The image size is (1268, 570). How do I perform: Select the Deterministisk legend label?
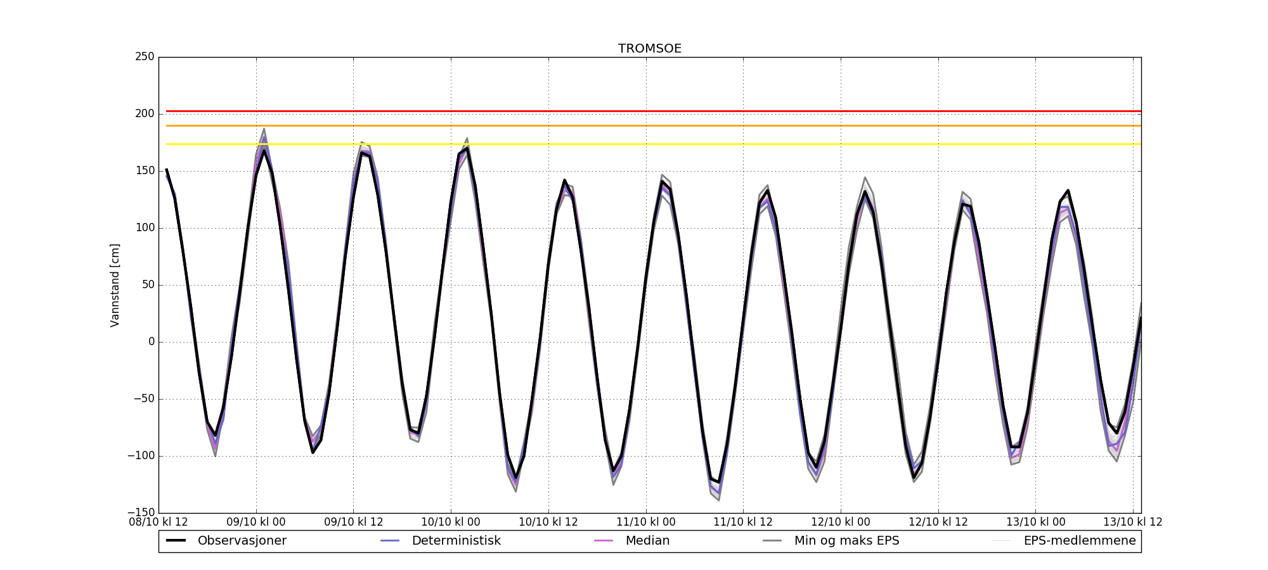456,541
